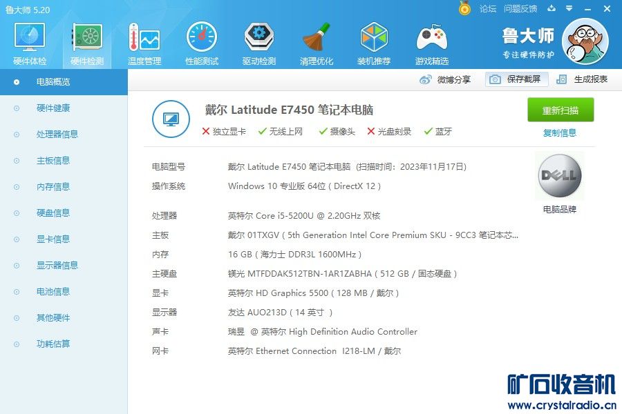The image size is (622, 414).
Task: Click disk value 镁光 MTFDDAK512TBN
Action: pos(343,274)
